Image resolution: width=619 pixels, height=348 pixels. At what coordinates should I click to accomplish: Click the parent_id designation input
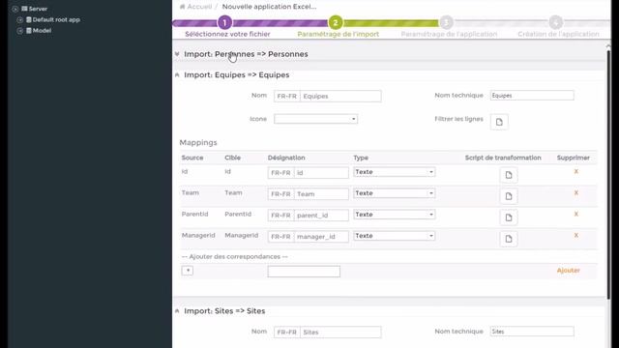pos(321,216)
